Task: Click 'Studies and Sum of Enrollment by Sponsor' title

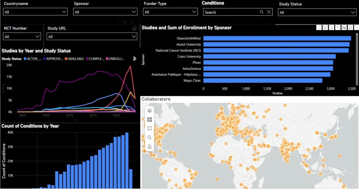Action: tap(187, 28)
